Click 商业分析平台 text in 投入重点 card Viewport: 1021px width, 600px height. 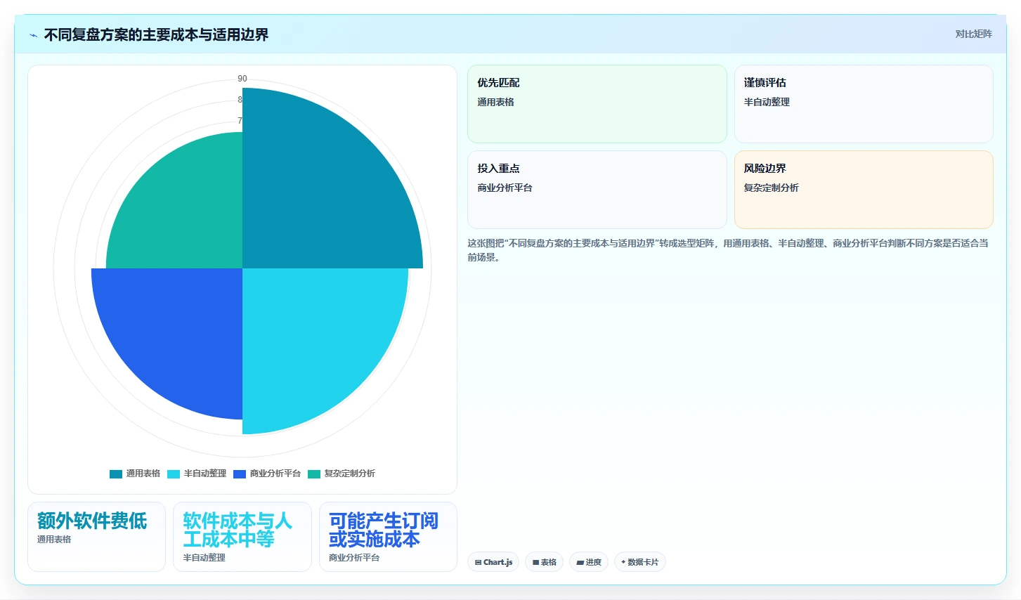(505, 188)
